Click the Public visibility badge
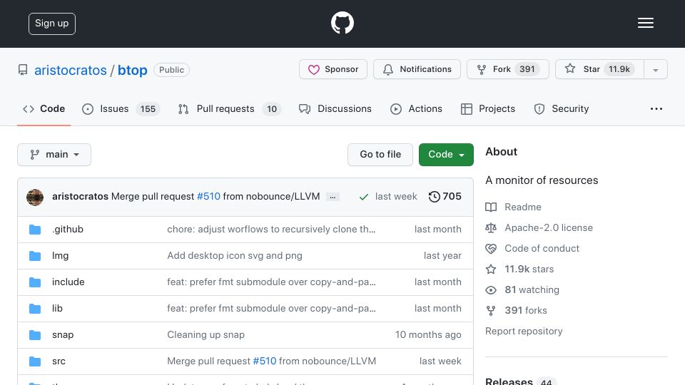The height and width of the screenshot is (385, 685). tap(171, 70)
